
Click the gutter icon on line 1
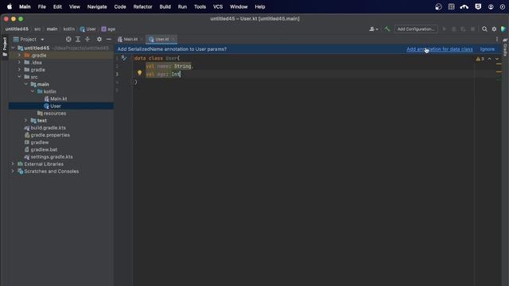click(x=124, y=58)
